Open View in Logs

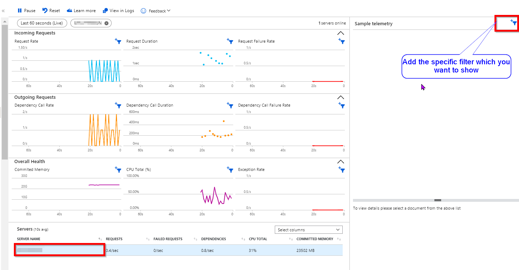118,11
